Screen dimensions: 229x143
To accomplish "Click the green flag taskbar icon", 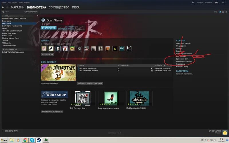I will pyautogui.click(x=46, y=140).
